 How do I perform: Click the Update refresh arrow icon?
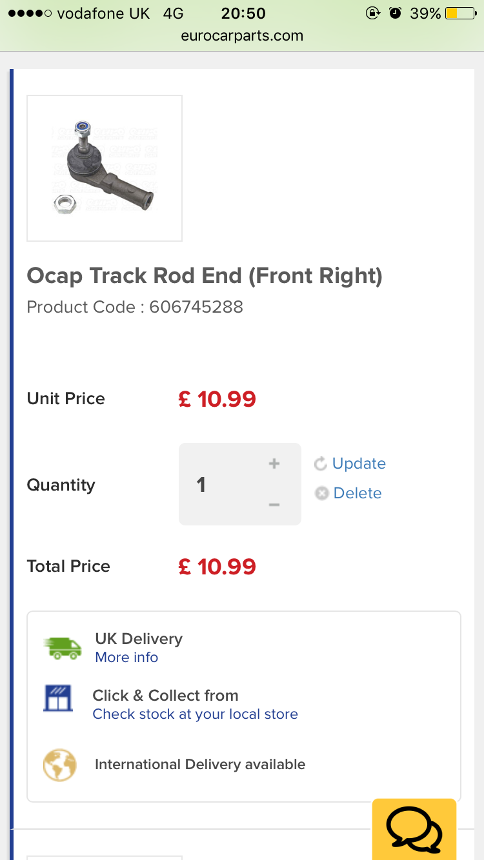(320, 464)
